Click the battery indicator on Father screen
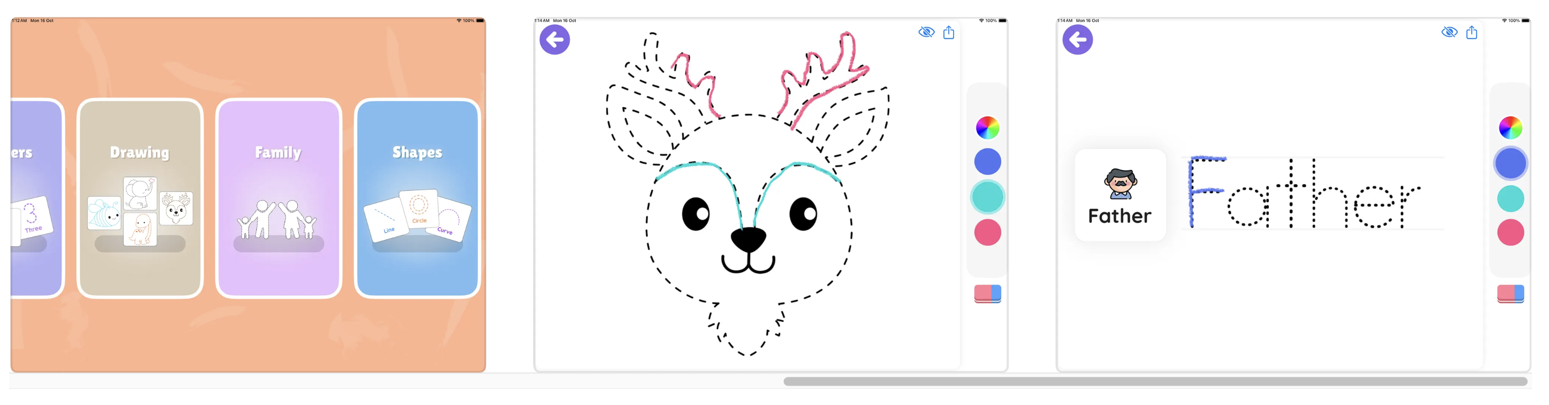Viewport: 1549px width, 405px height. tap(1526, 20)
